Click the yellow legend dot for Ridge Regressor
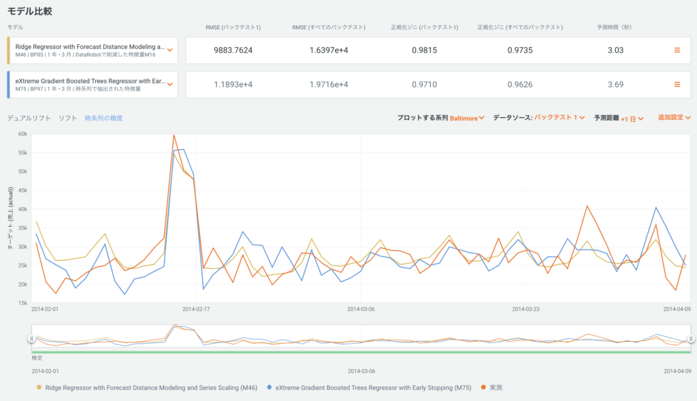697x401 pixels. (x=39, y=387)
